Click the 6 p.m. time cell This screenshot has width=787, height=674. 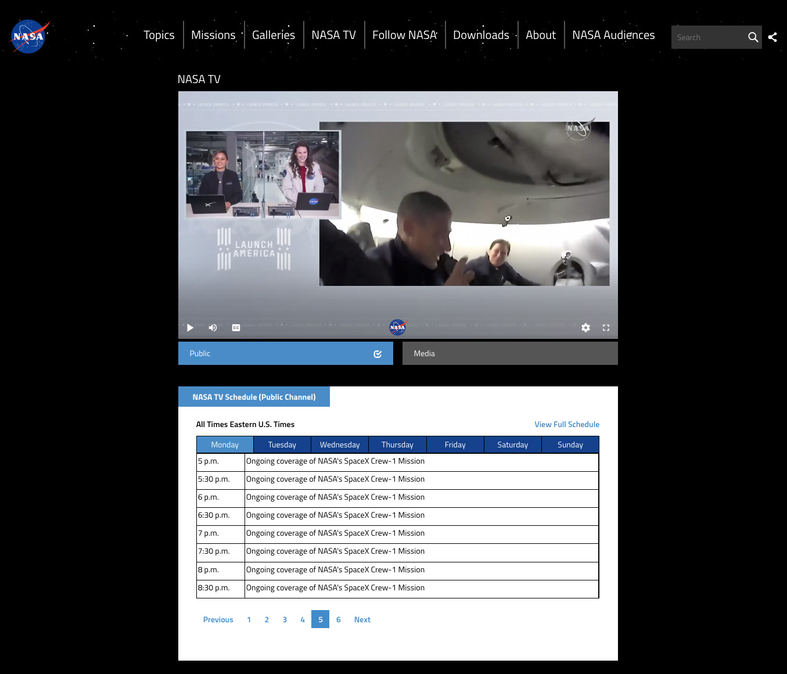pyautogui.click(x=221, y=497)
